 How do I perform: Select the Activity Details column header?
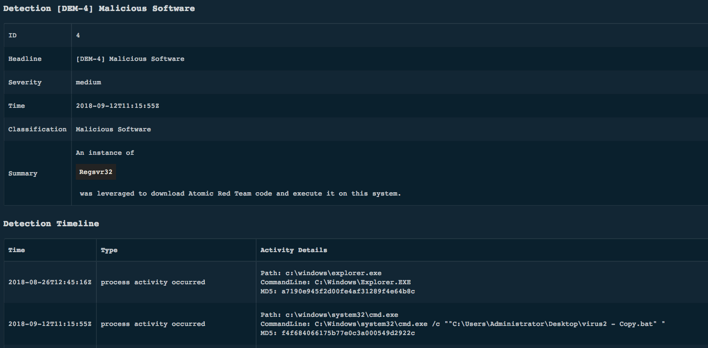(294, 250)
